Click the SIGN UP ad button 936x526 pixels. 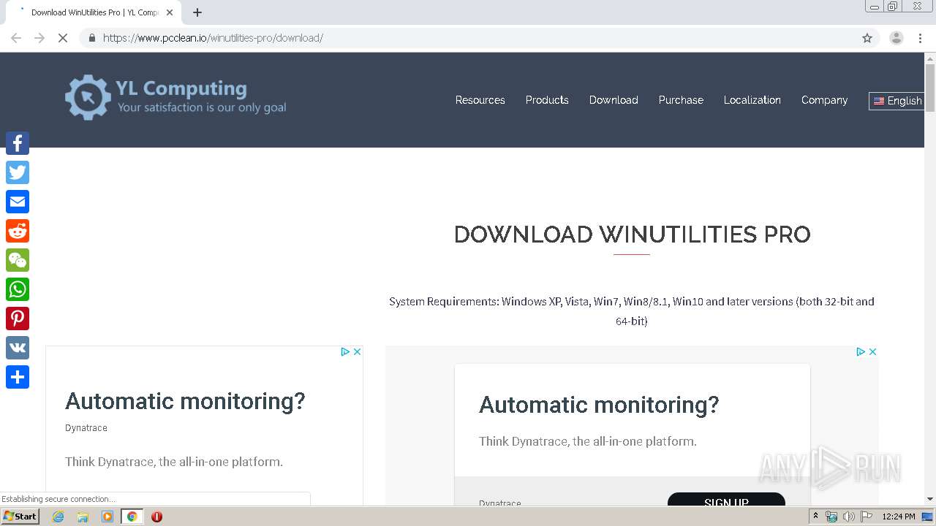pos(726,500)
